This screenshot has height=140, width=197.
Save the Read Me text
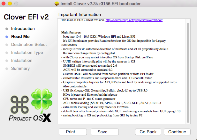[x=104, y=132]
